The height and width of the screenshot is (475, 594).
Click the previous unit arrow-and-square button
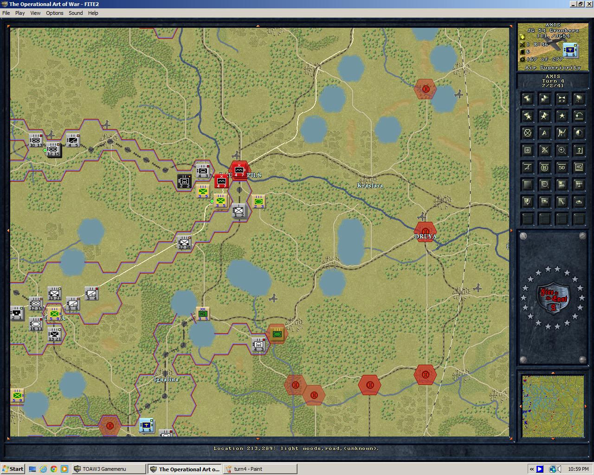click(527, 98)
